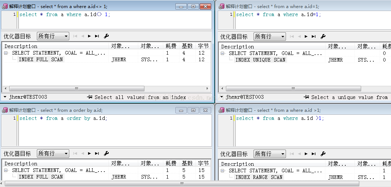The image size is (391, 187).
Task: Click wrench preferences icon in a.id>1 window
Action: click(x=323, y=154)
